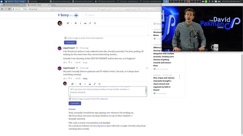This screenshot has width=243, height=136.
Task: Switch to TDPS Bonus Show taskbar window
Action: click(x=106, y=2)
